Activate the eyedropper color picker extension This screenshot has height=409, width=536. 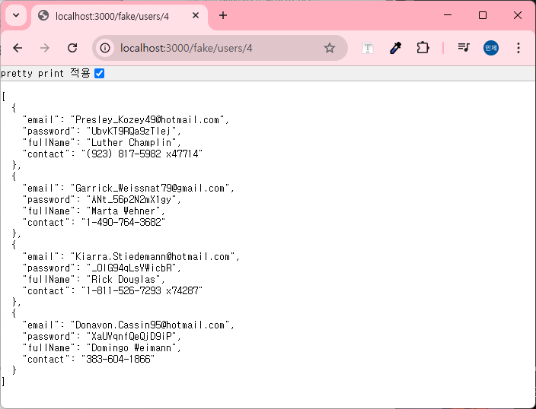point(395,48)
